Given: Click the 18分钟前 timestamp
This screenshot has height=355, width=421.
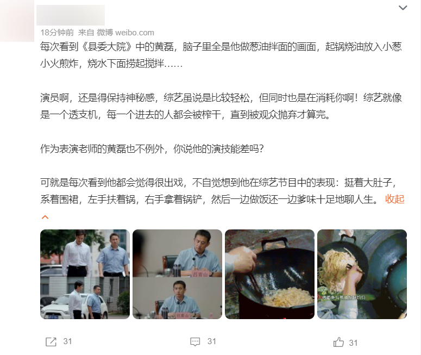Looking at the screenshot, I should [x=57, y=33].
